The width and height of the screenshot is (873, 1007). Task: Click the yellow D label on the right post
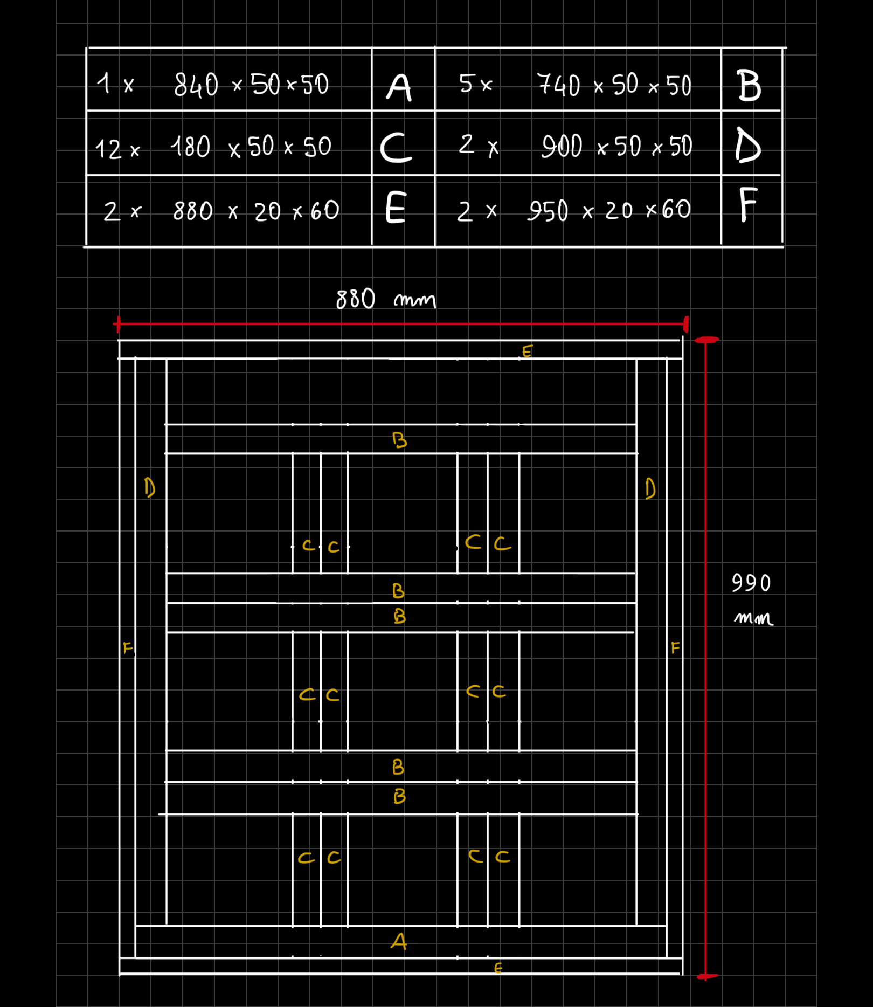(x=650, y=488)
